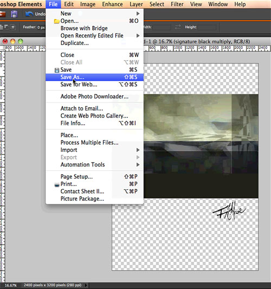Choose Save As... from File menu

click(x=94, y=77)
